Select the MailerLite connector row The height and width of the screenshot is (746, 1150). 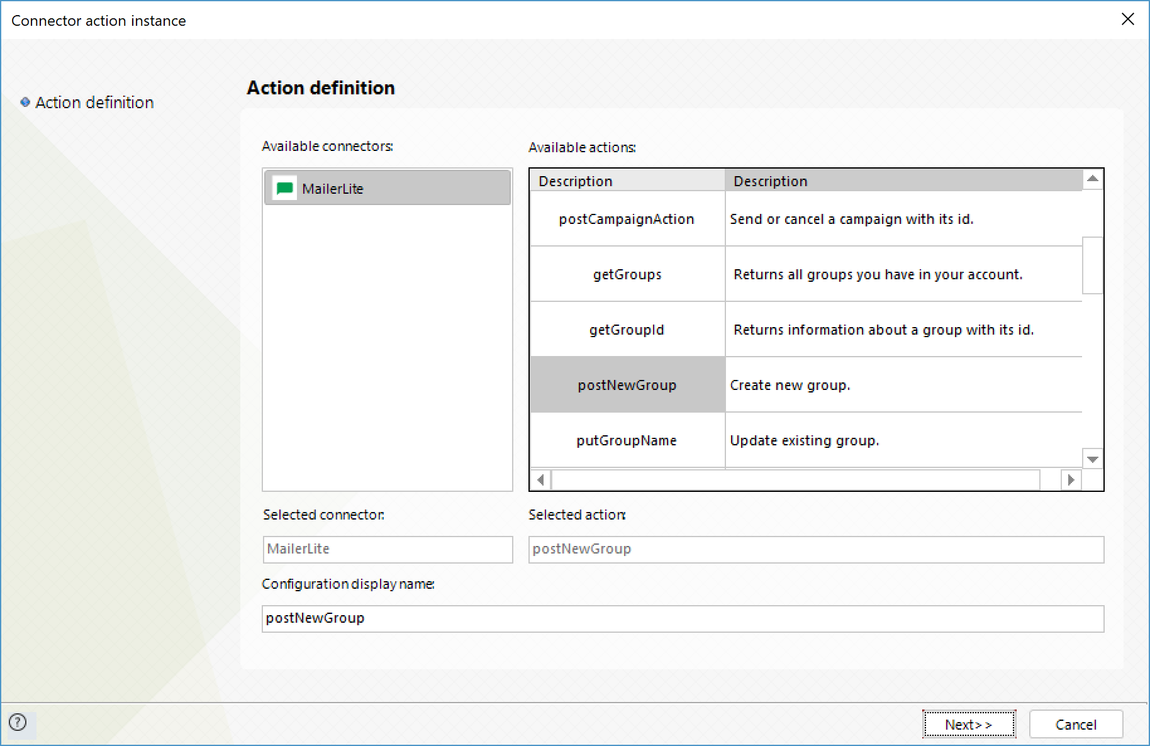click(388, 188)
